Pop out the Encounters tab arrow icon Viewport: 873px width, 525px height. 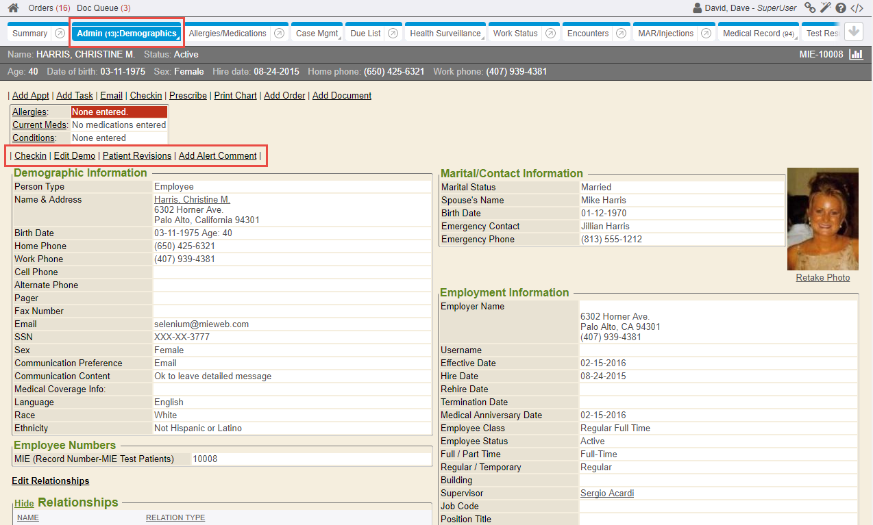point(621,34)
